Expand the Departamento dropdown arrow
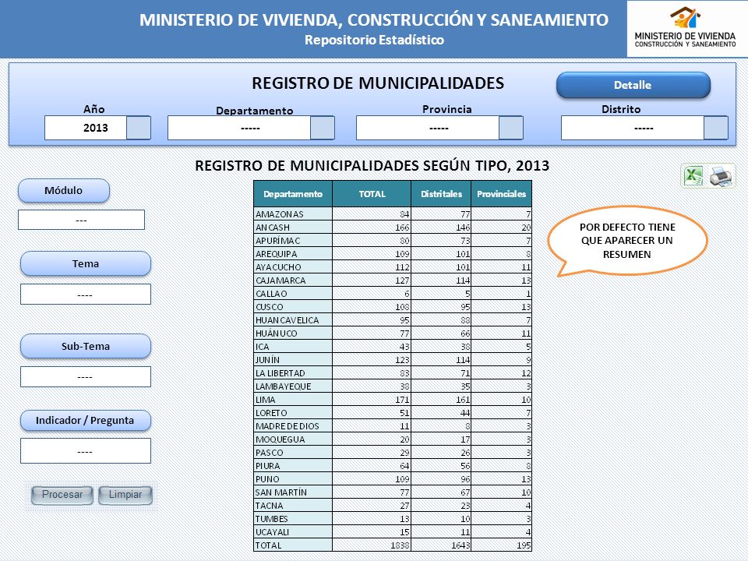Viewport: 748px width, 561px height. pyautogui.click(x=323, y=128)
